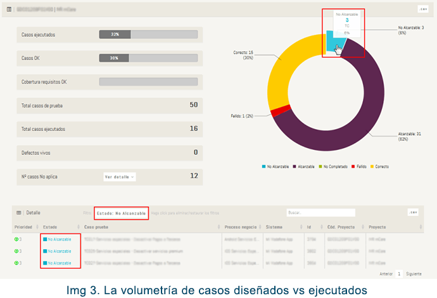Click the Buscar search field

pyautogui.click(x=320, y=213)
